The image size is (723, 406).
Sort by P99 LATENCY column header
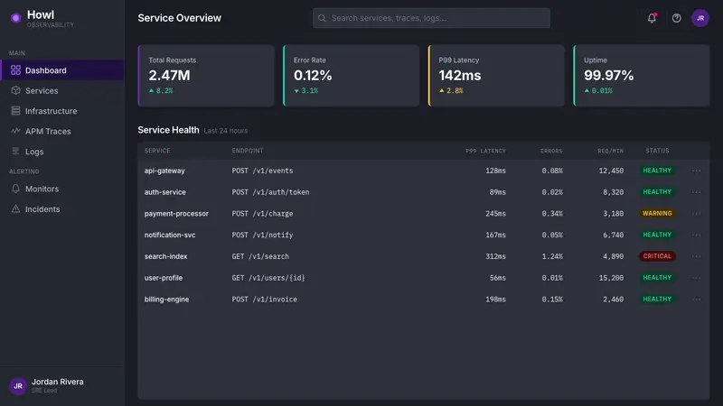(x=485, y=151)
